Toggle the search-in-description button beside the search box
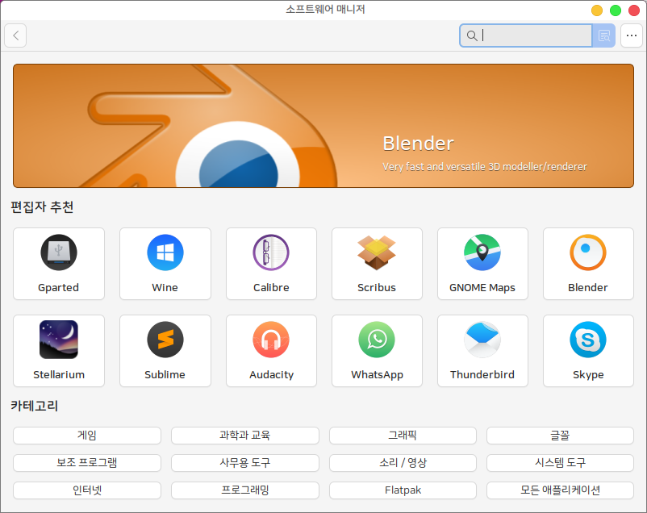The image size is (647, 513). [x=604, y=35]
